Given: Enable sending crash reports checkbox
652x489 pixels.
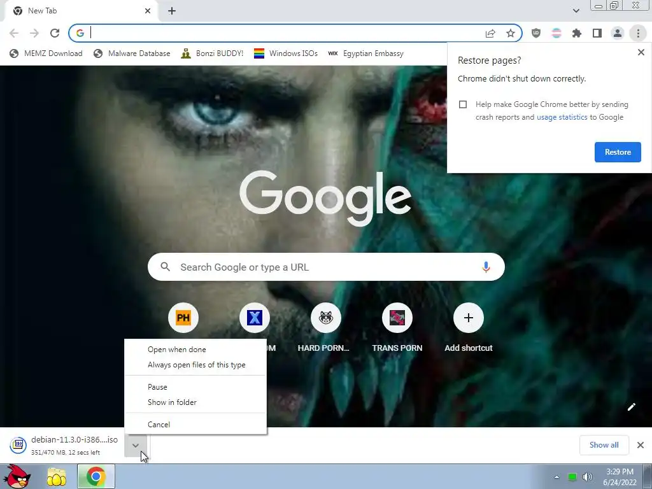Looking at the screenshot, I should 463,104.
